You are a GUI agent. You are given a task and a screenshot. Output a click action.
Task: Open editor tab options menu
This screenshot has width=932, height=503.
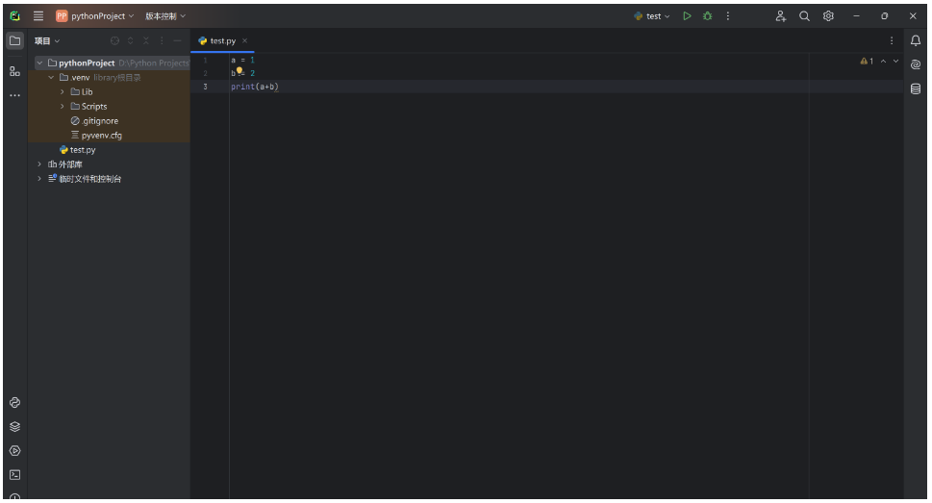pyautogui.click(x=891, y=40)
